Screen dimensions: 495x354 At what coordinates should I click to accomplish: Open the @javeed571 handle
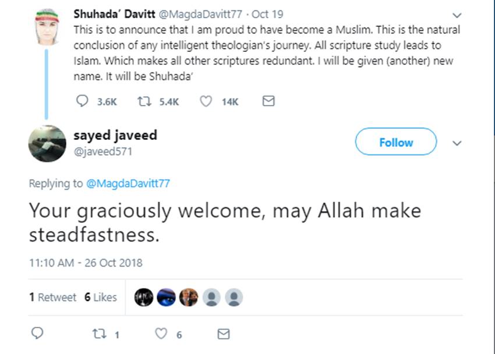tap(103, 151)
